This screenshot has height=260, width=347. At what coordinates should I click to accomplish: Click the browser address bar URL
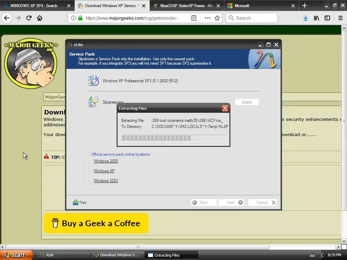point(132,18)
